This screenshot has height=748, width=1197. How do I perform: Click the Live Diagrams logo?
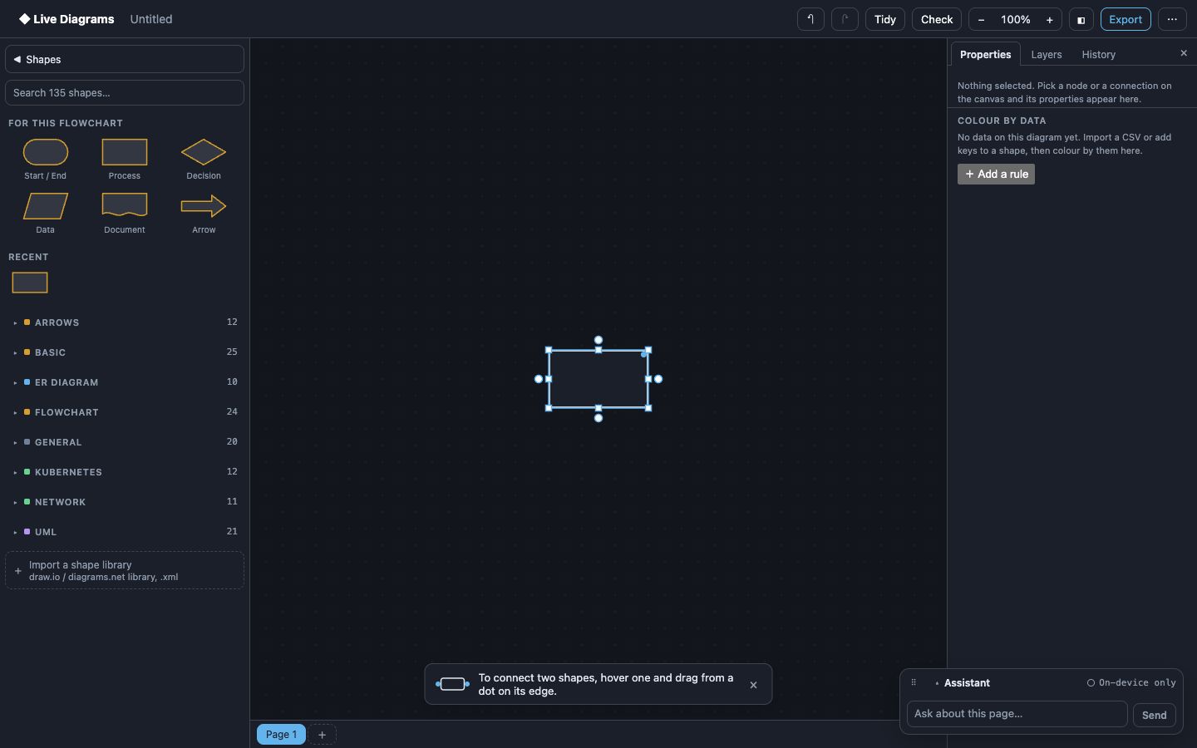click(66, 19)
